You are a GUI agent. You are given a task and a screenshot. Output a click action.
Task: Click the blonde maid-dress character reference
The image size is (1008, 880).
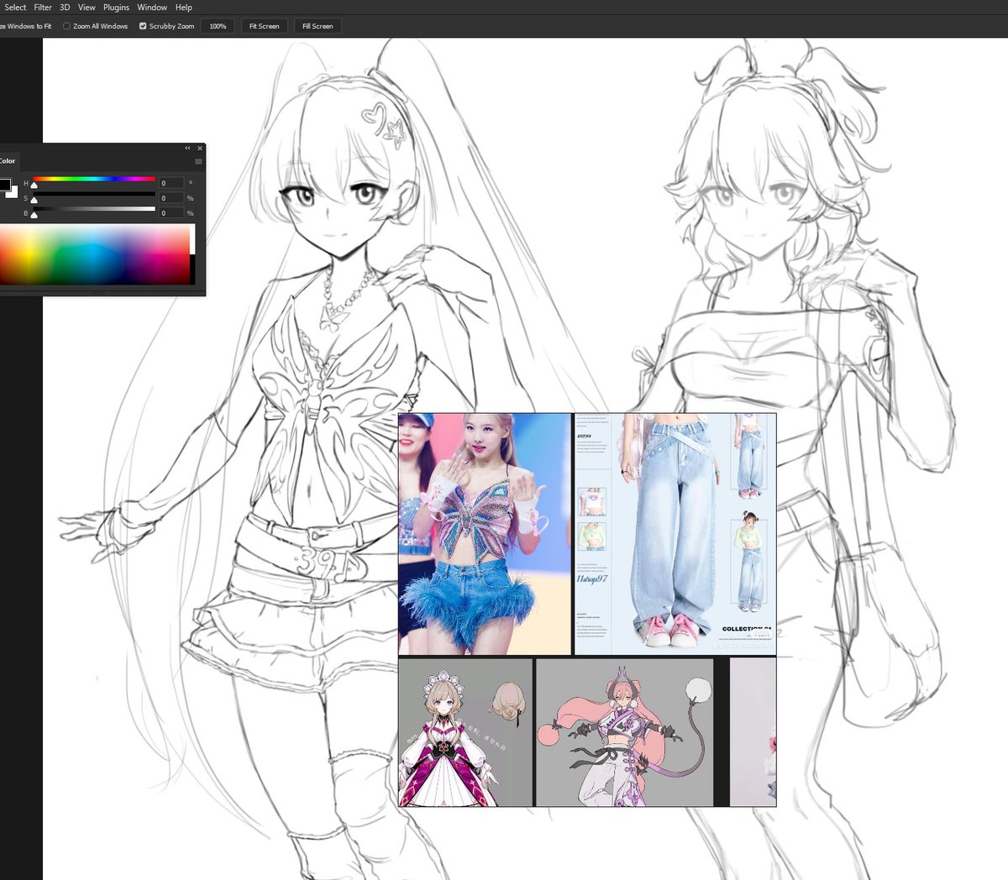[x=465, y=732]
